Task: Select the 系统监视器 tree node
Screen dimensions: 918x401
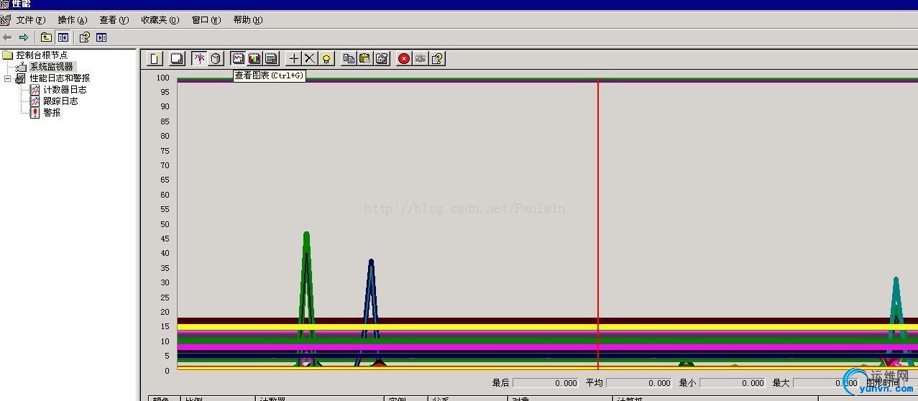Action: 51,66
